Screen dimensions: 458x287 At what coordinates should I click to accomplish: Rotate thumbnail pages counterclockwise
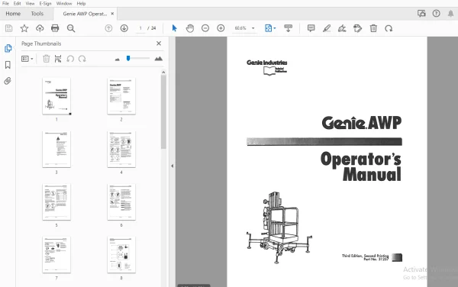point(70,59)
